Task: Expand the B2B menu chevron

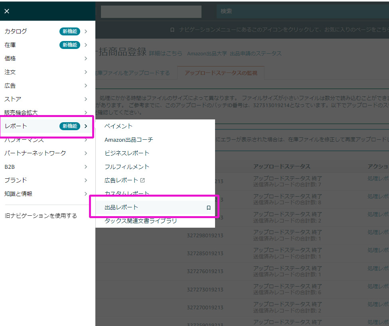Action: coord(86,167)
